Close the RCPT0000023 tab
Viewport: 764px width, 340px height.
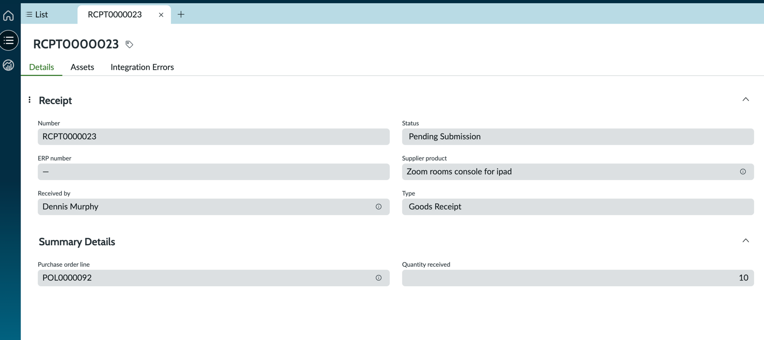(161, 15)
